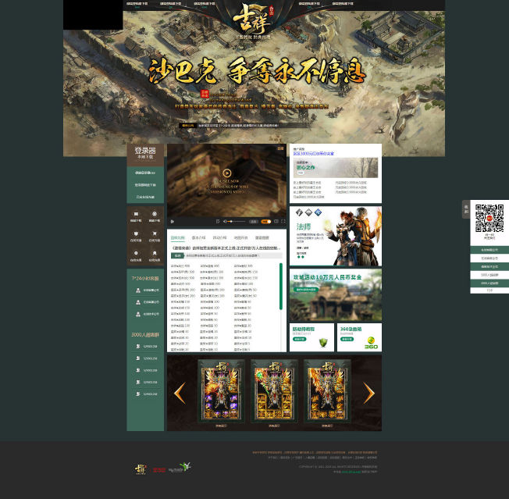This screenshot has width=509, height=499.
Task: Click the round gear icon in brown grid
Action: (x=136, y=253)
